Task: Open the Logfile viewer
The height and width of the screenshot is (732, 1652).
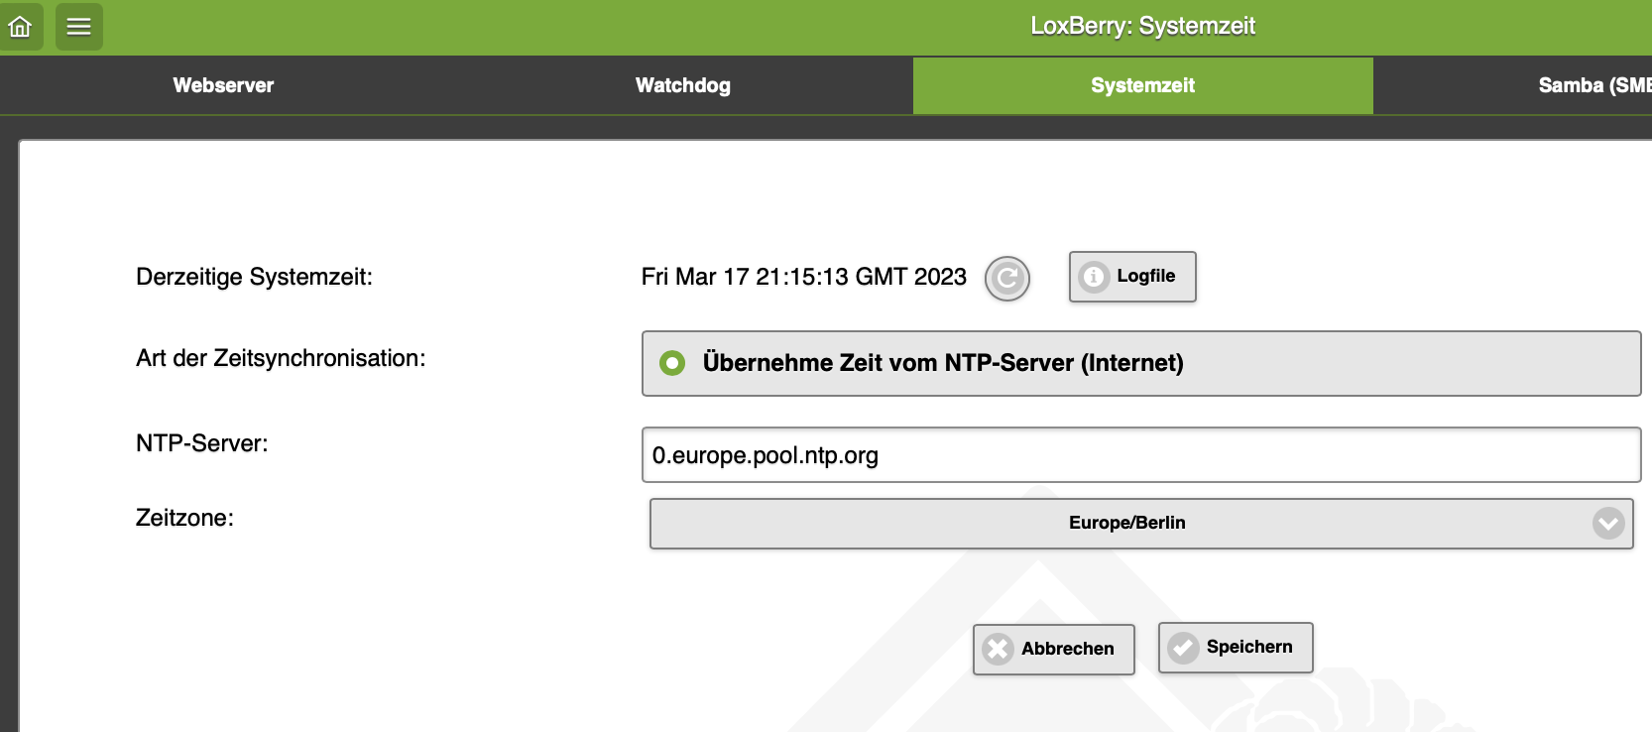Action: coord(1132,277)
